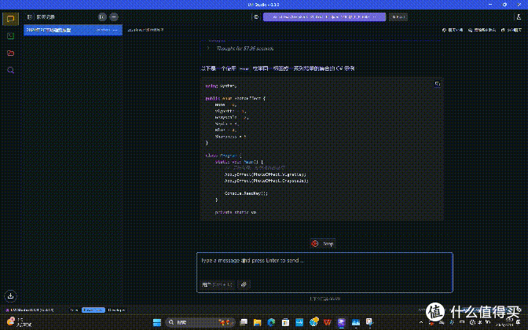Viewport: 528px width, 330px height.
Task: Click the middle chat action at top right
Action: pyautogui.click(x=482, y=30)
